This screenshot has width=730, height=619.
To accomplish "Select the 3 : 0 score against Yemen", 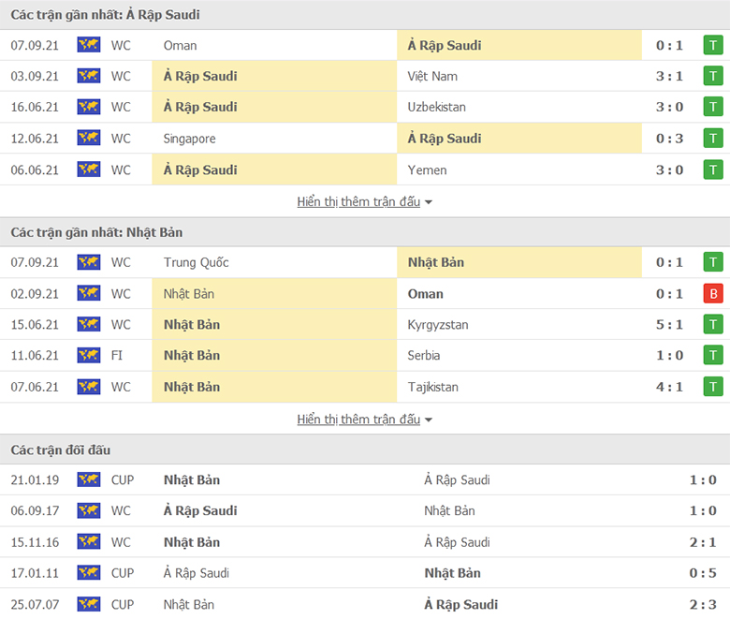I will tap(669, 170).
